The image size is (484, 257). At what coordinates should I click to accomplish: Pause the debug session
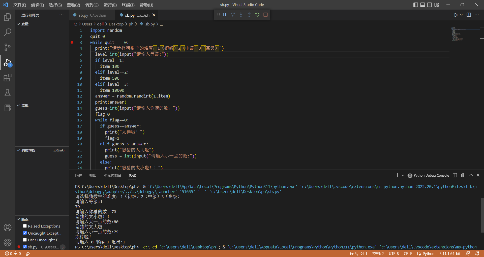(x=224, y=15)
